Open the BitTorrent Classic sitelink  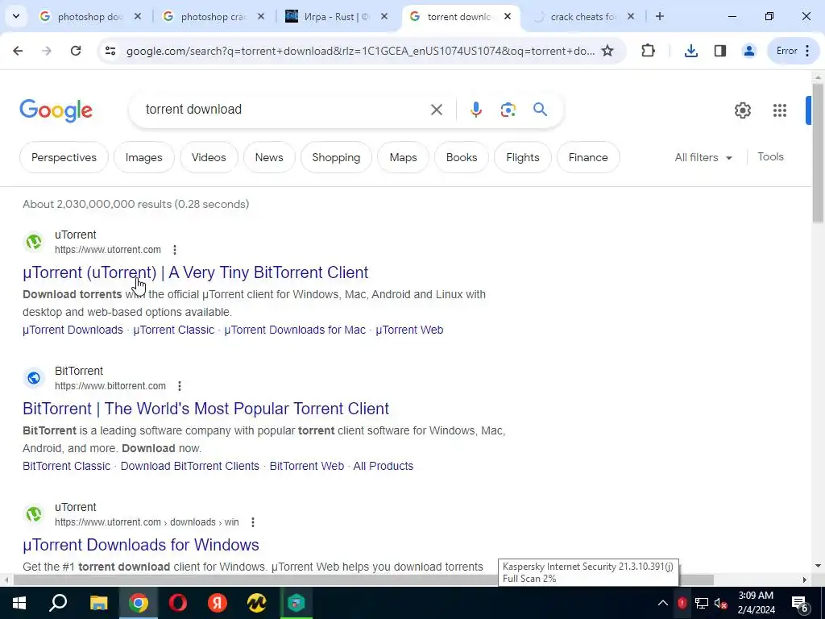pos(66,467)
